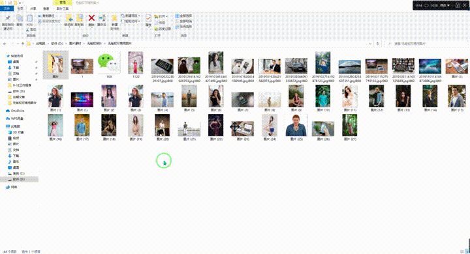Image resolution: width=470 pixels, height=254 pixels.
Task: Switch to the Home (主页) tab
Action: coord(20,8)
